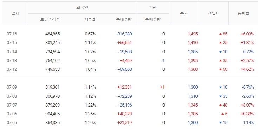
Task: Click the +2.57% change rate
Action: pyautogui.click(x=247, y=61)
